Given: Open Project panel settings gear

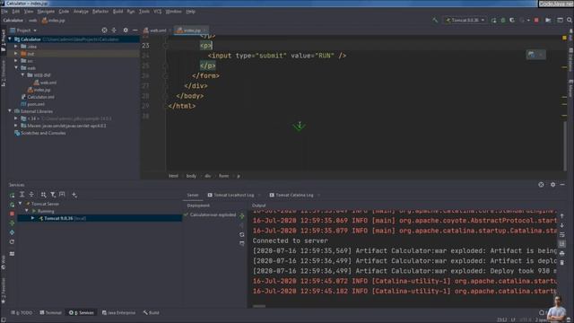Looking at the screenshot, I should pyautogui.click(x=126, y=30).
